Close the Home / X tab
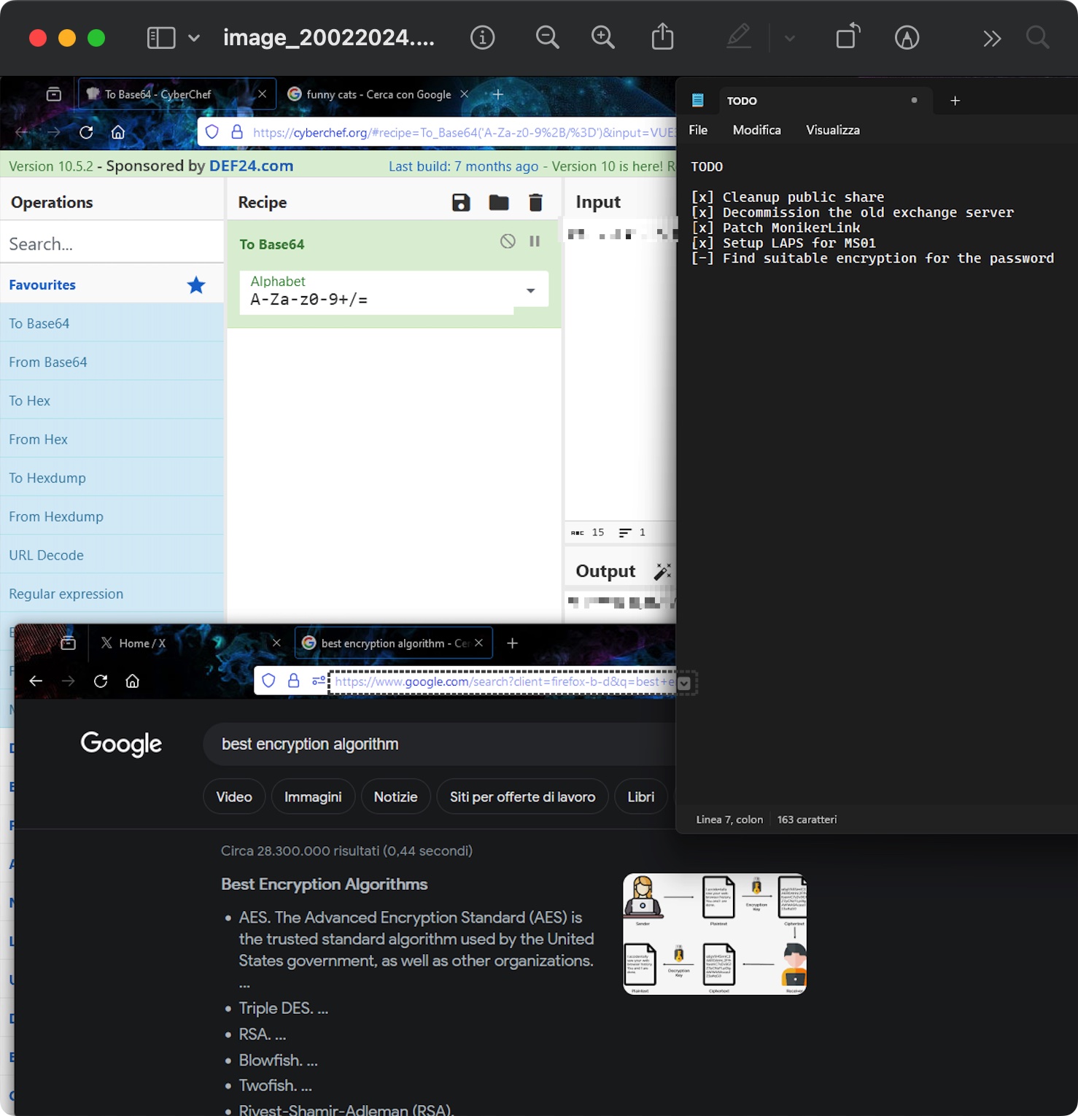The height and width of the screenshot is (1116, 1078). 276,643
